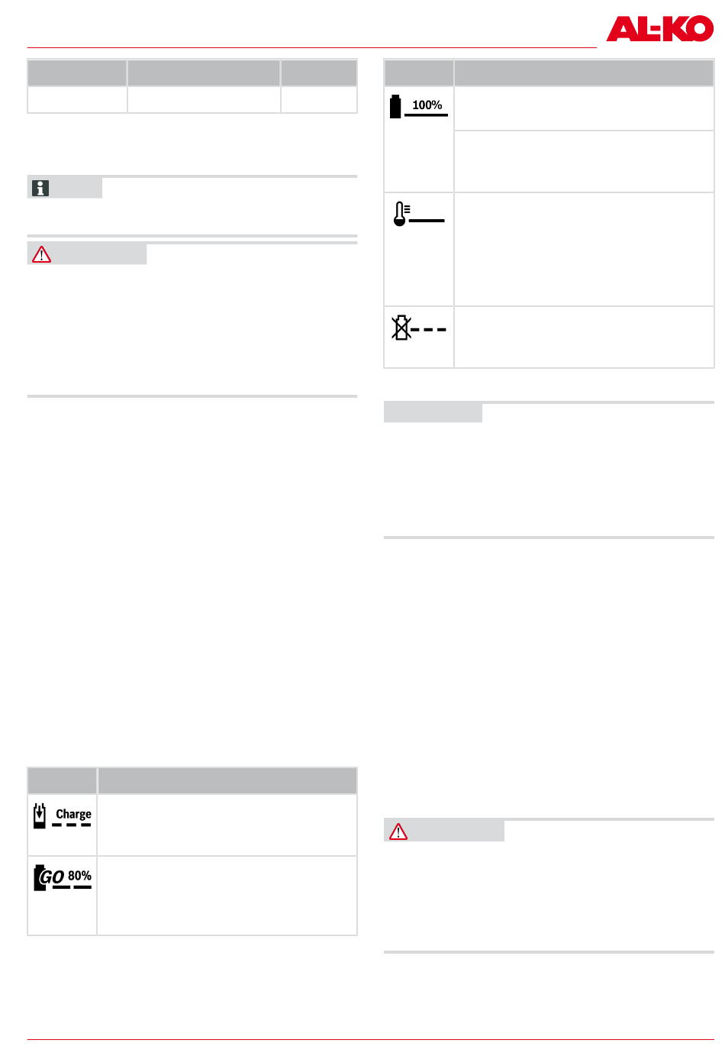The image size is (725, 1056).
Task: Click the "80%" label
Action: tap(79, 875)
